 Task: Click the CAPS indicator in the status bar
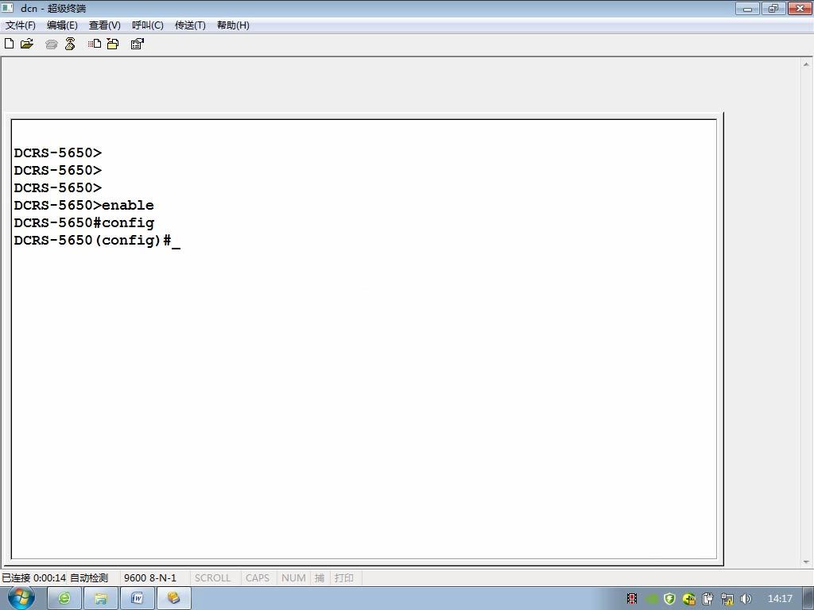point(258,578)
